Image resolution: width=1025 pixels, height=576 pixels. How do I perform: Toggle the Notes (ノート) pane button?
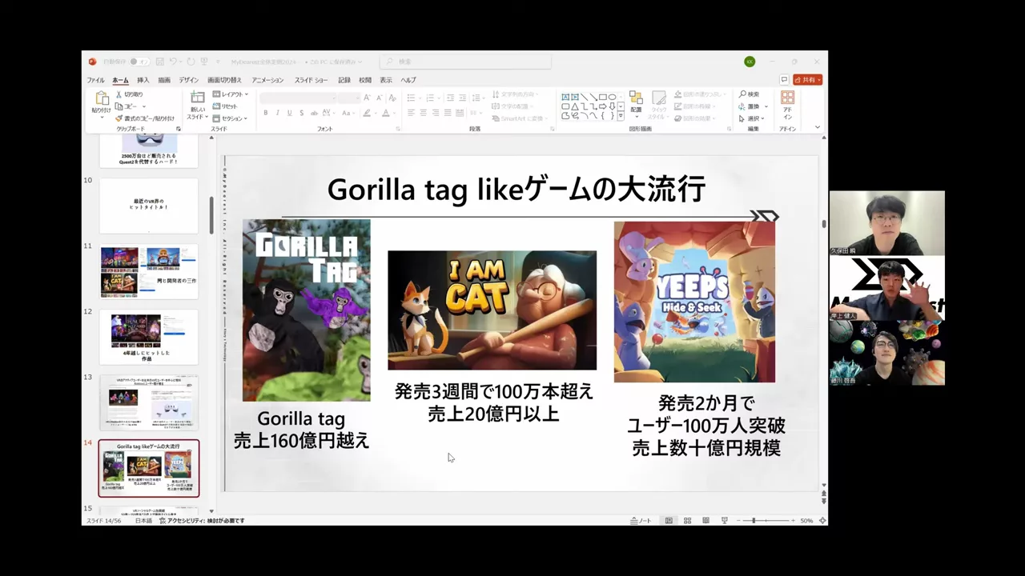pyautogui.click(x=641, y=521)
